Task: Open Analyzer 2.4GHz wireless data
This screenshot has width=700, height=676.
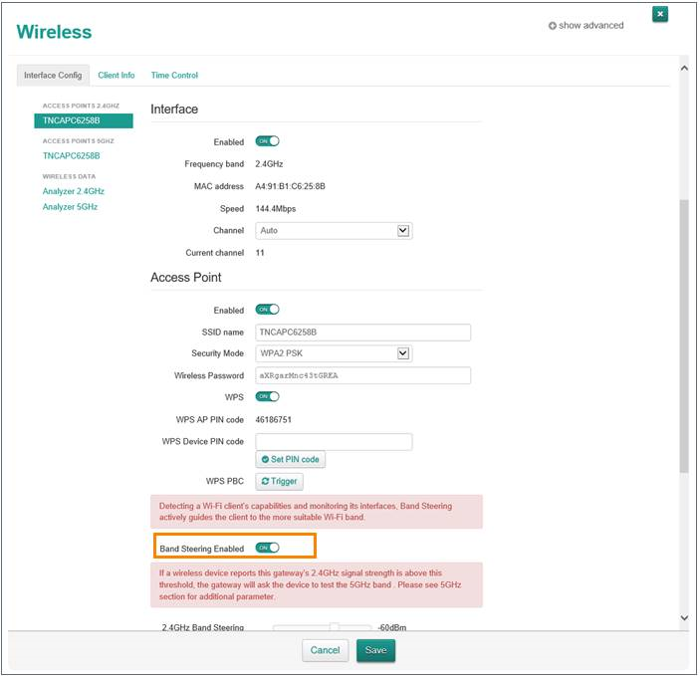Action: tap(73, 191)
